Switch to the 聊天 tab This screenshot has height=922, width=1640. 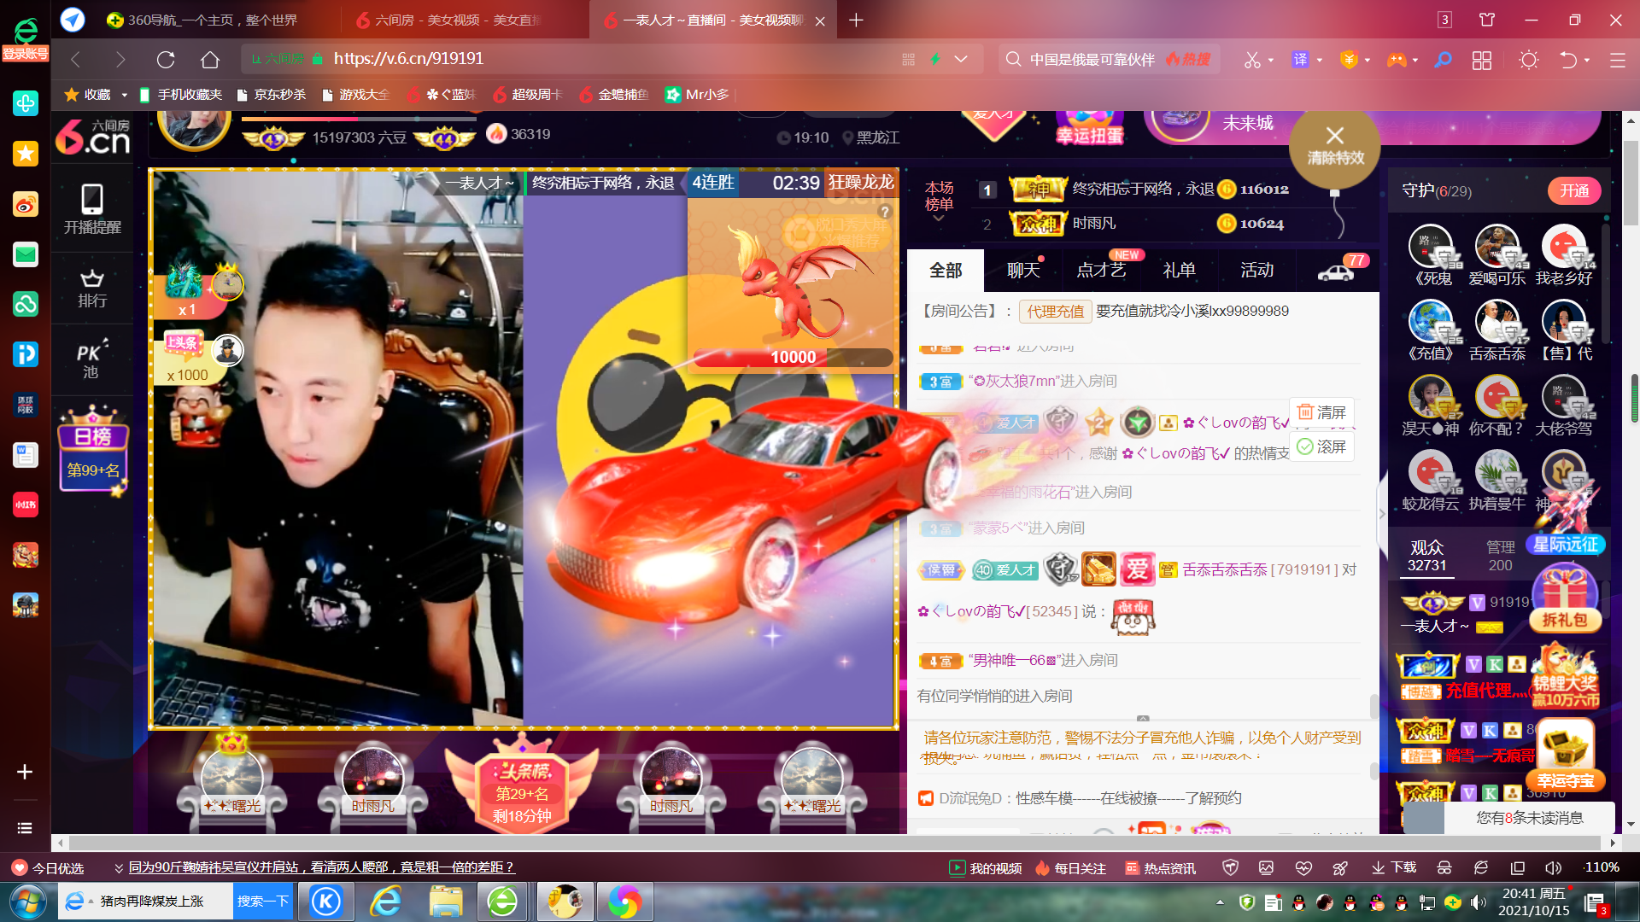pyautogui.click(x=1023, y=271)
